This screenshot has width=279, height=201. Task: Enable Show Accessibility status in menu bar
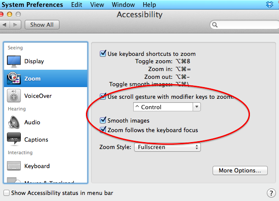[x=7, y=193]
